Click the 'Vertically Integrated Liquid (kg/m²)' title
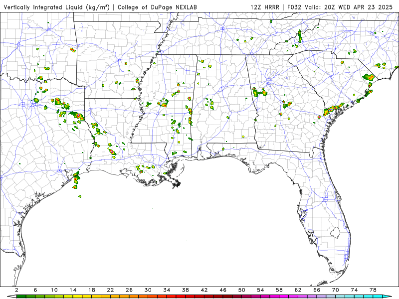 (56, 7)
